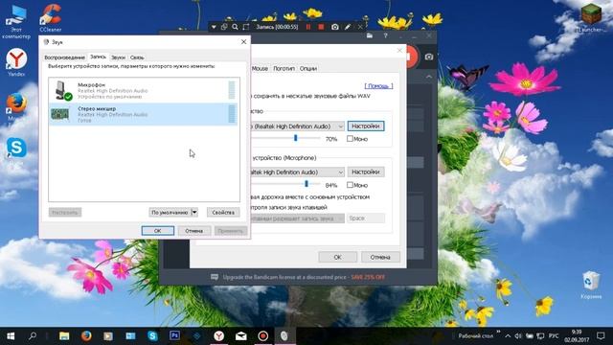The width and height of the screenshot is (613, 345).
Task: Adjust the 70% volume slider
Action: click(x=296, y=138)
